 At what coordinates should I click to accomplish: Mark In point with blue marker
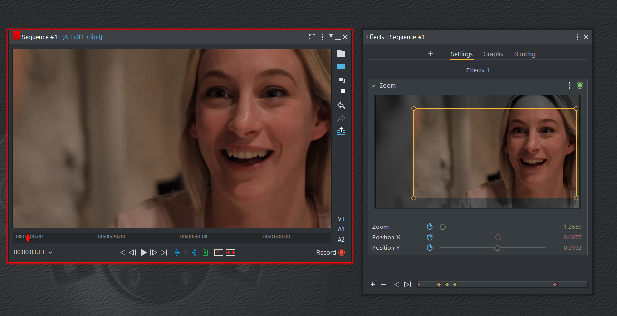pyautogui.click(x=177, y=253)
